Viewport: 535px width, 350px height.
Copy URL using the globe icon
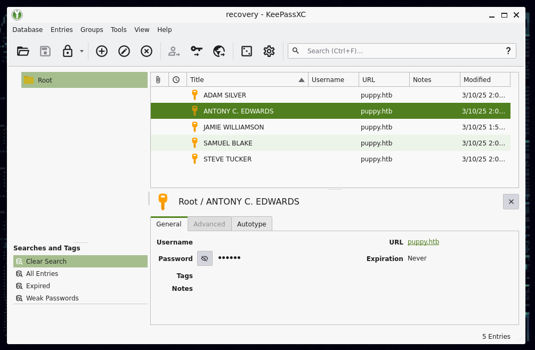(x=219, y=51)
